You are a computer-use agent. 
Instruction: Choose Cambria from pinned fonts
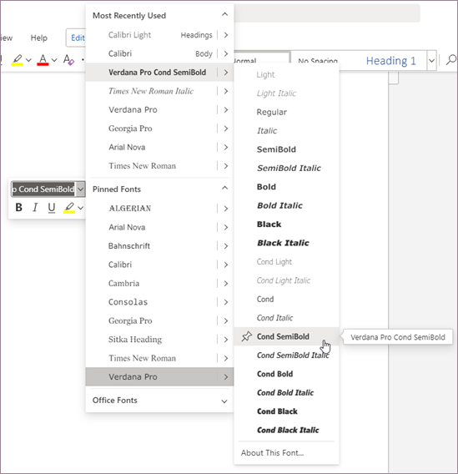(151, 284)
